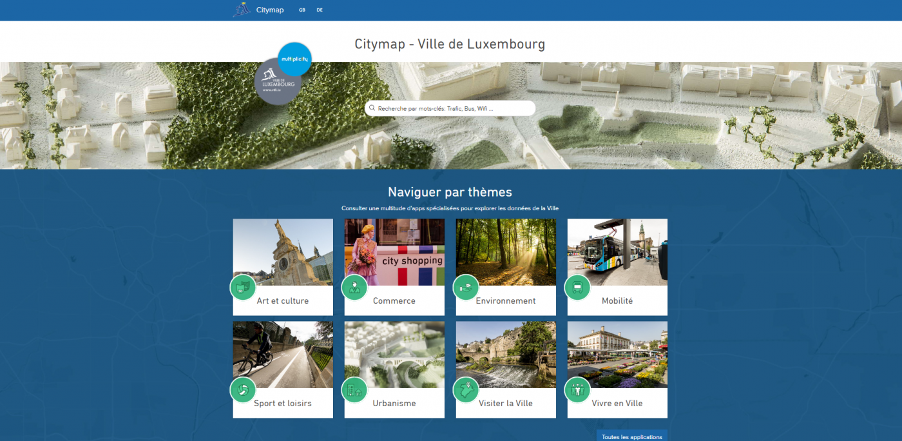902x441 pixels.
Task: Click the Citymap logo in the header
Action: point(258,10)
